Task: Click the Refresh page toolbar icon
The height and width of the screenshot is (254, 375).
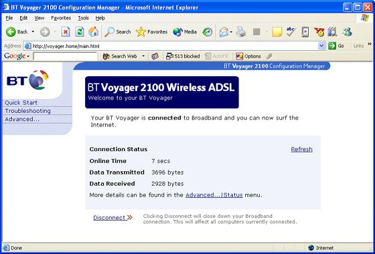Action: [x=80, y=32]
